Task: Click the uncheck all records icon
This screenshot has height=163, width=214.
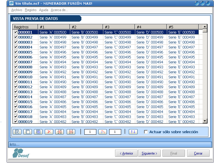Action: click(28, 132)
